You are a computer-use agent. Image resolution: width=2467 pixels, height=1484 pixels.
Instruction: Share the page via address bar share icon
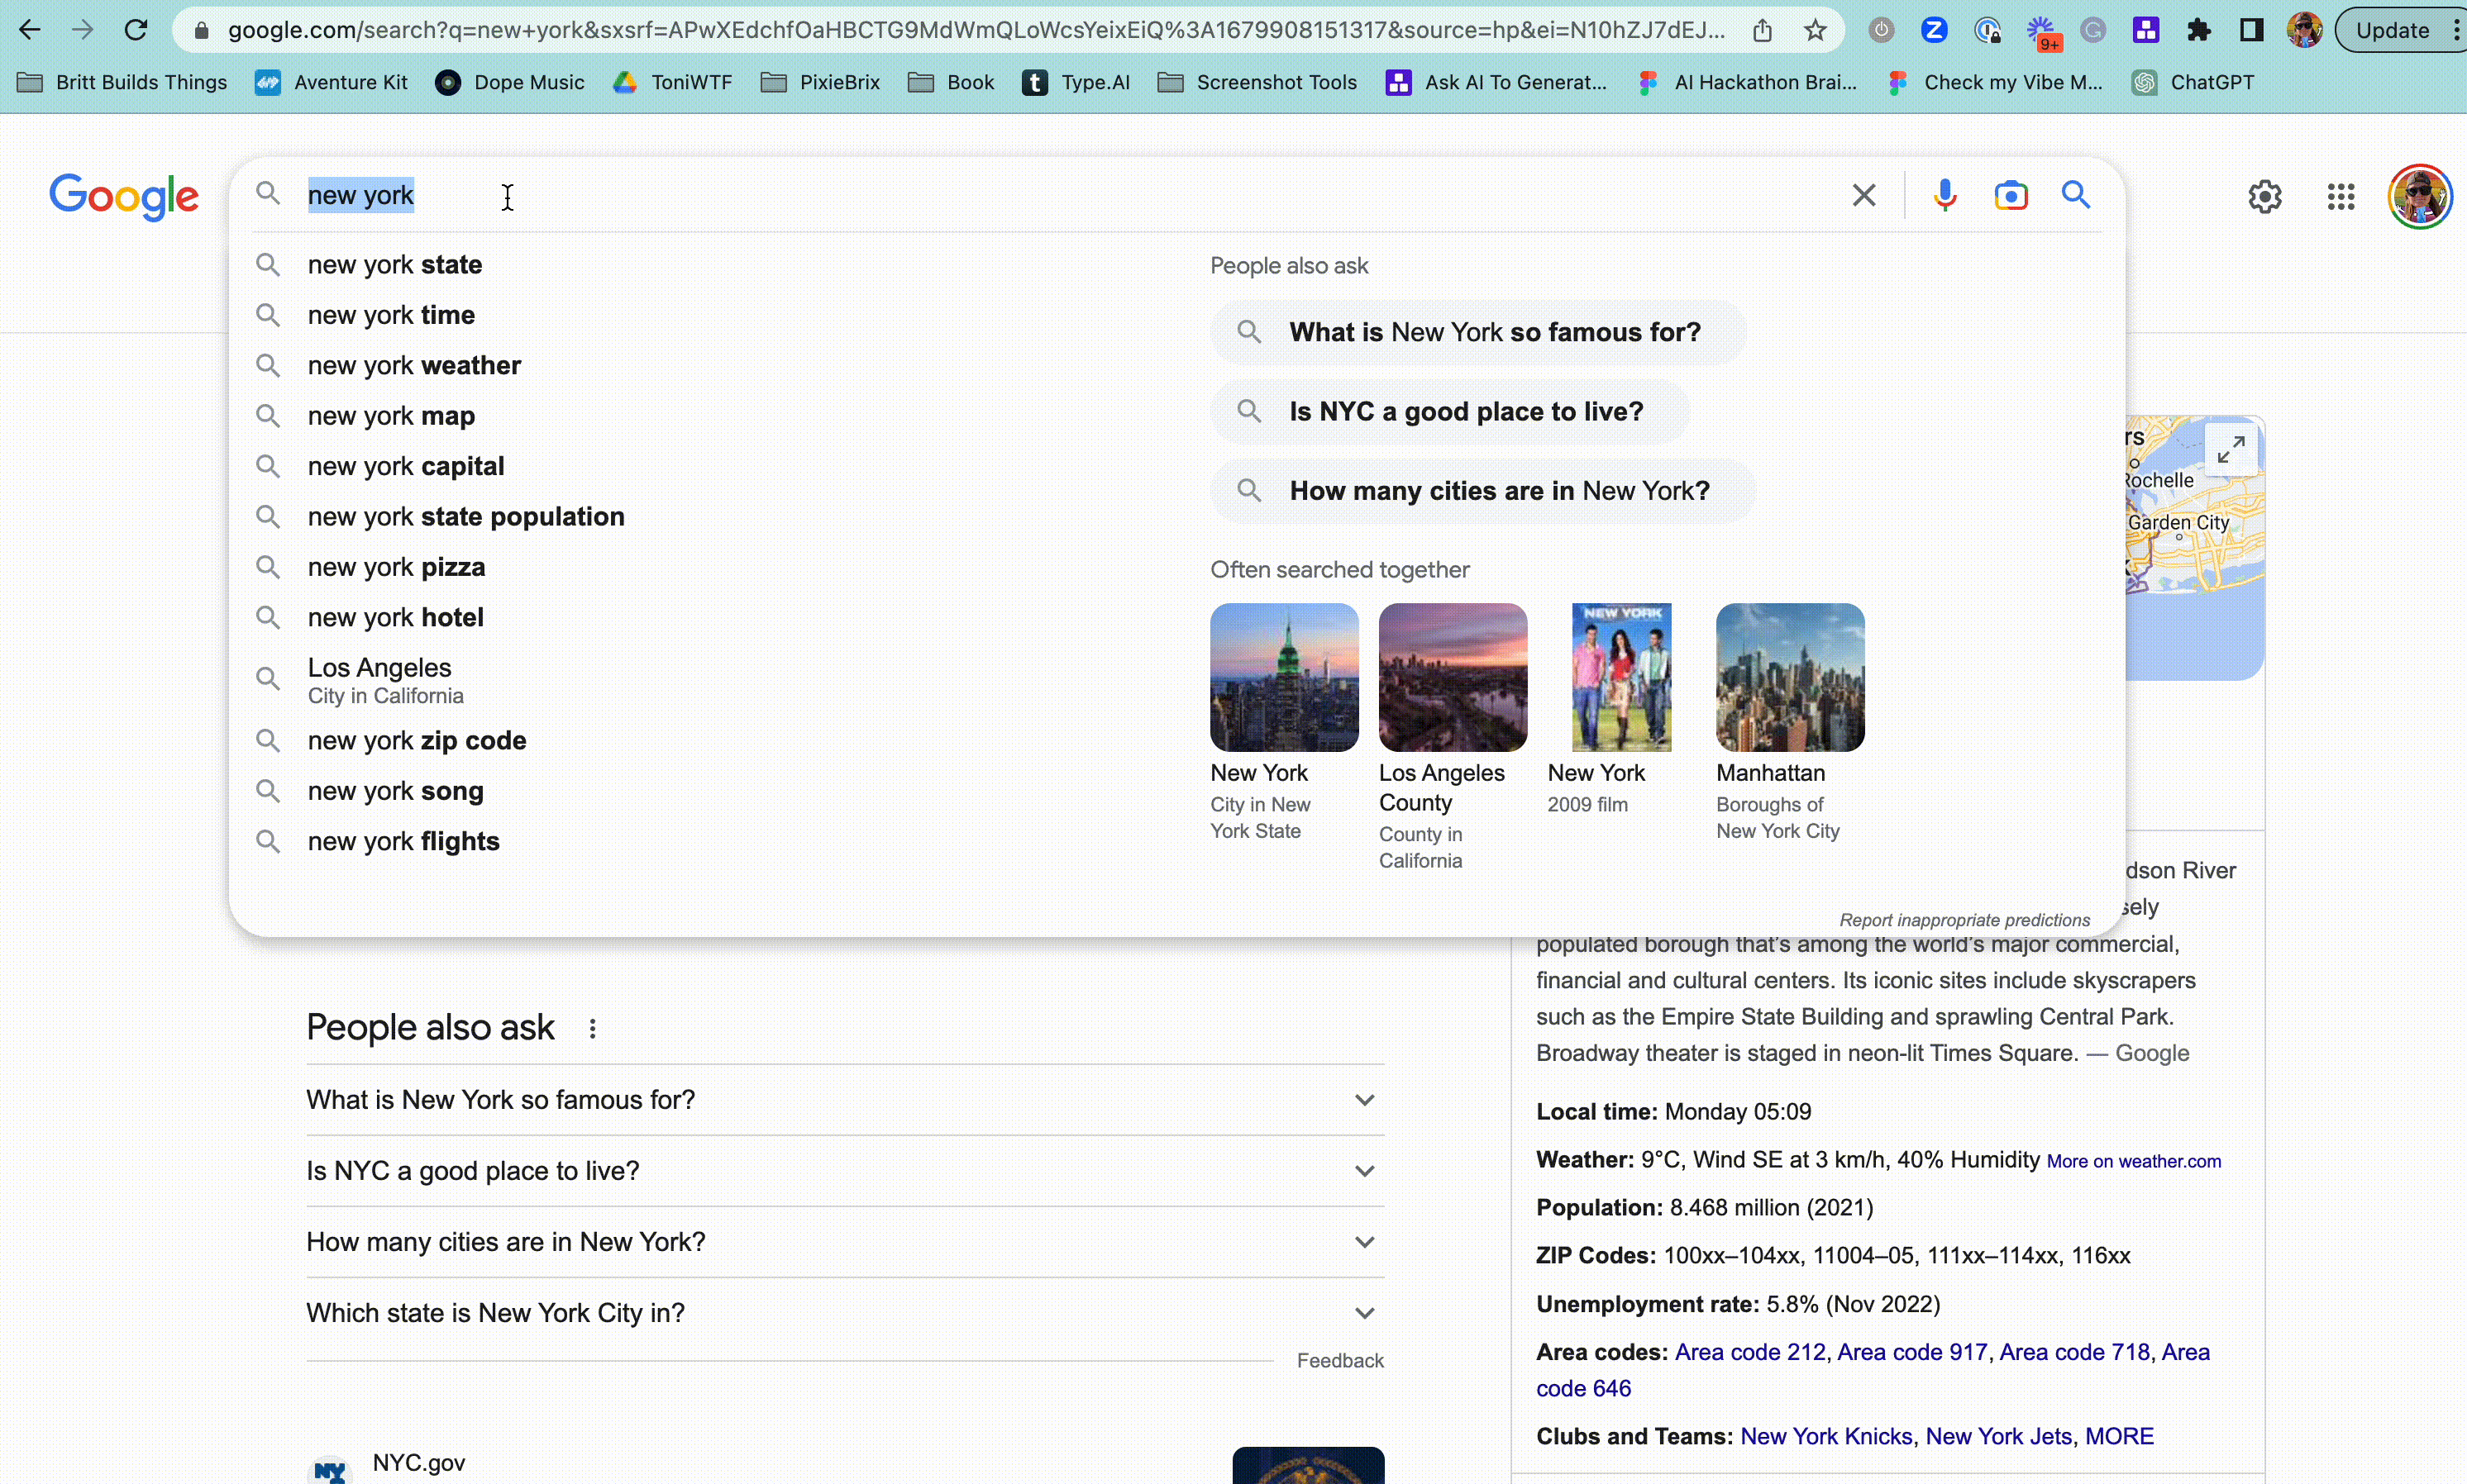[x=1763, y=30]
